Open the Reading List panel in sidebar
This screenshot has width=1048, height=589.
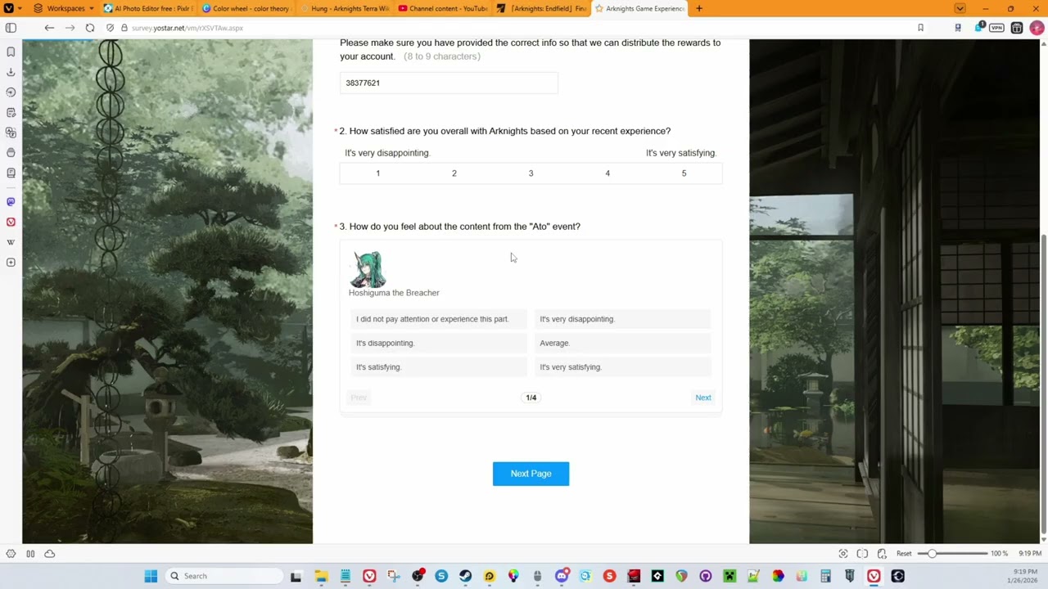pos(11,173)
